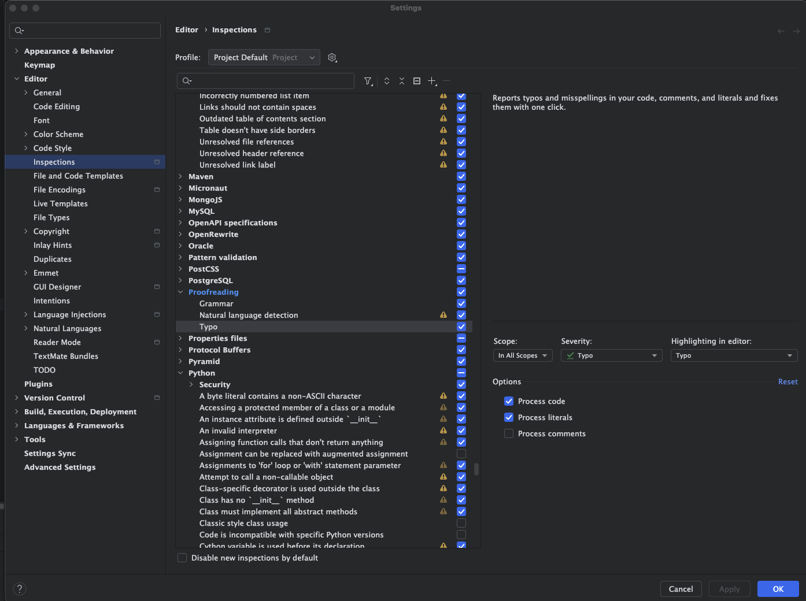
Task: Click the remove inspection minus icon
Action: tap(446, 81)
